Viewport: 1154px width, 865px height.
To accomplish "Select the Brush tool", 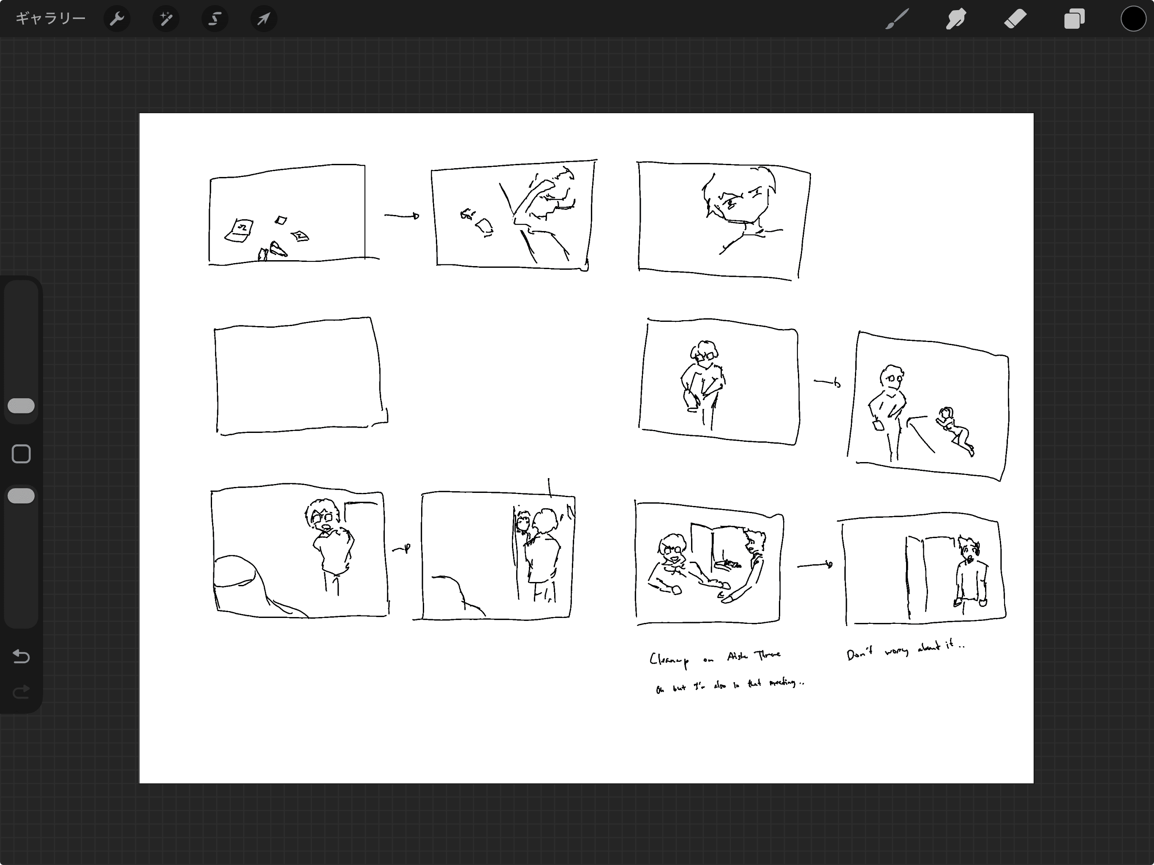I will [x=897, y=19].
